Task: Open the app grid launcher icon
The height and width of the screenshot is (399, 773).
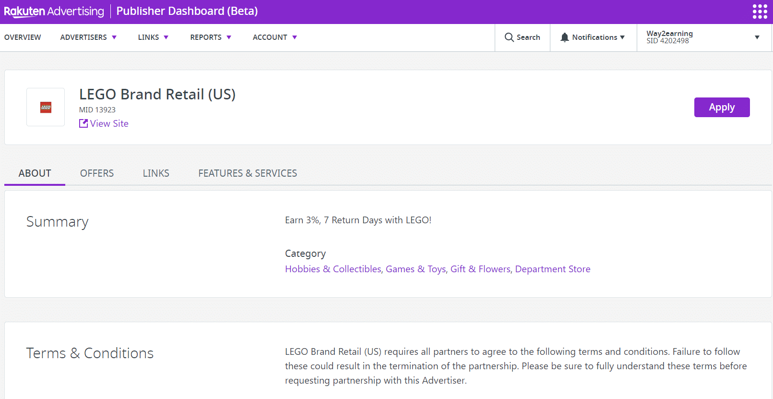Action: click(760, 12)
